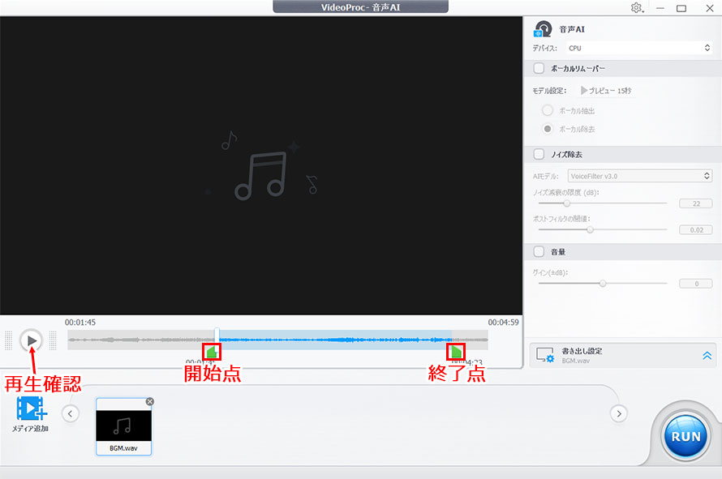Click the green trim end marker

point(456,352)
